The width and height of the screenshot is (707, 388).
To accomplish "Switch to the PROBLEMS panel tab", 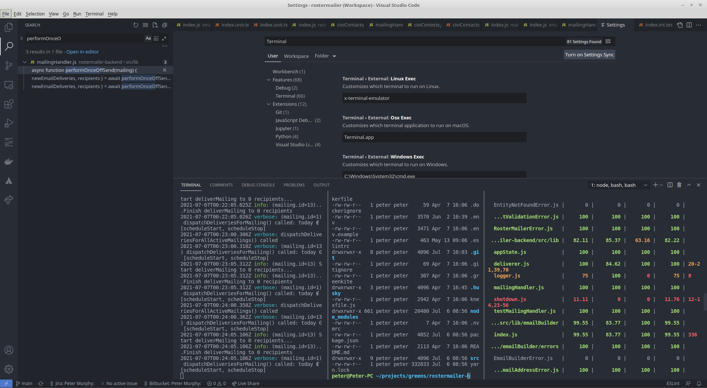I will click(x=294, y=185).
